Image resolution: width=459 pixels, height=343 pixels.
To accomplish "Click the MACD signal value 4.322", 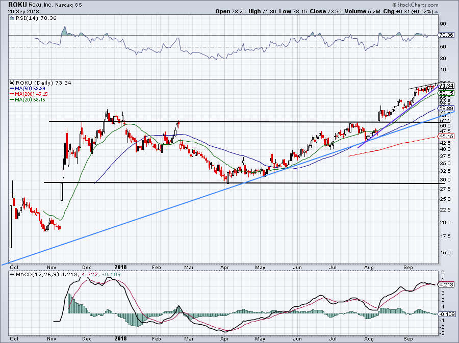I will pos(90,275).
